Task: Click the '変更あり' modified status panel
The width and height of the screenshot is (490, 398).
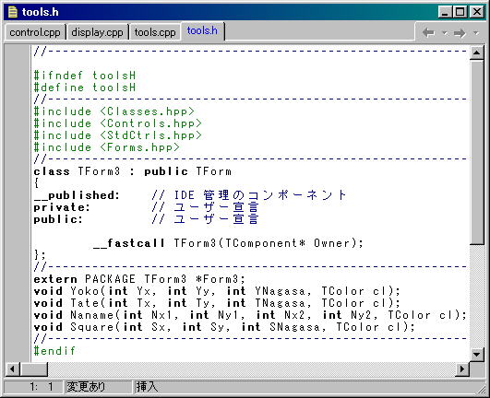Action: coord(98,387)
